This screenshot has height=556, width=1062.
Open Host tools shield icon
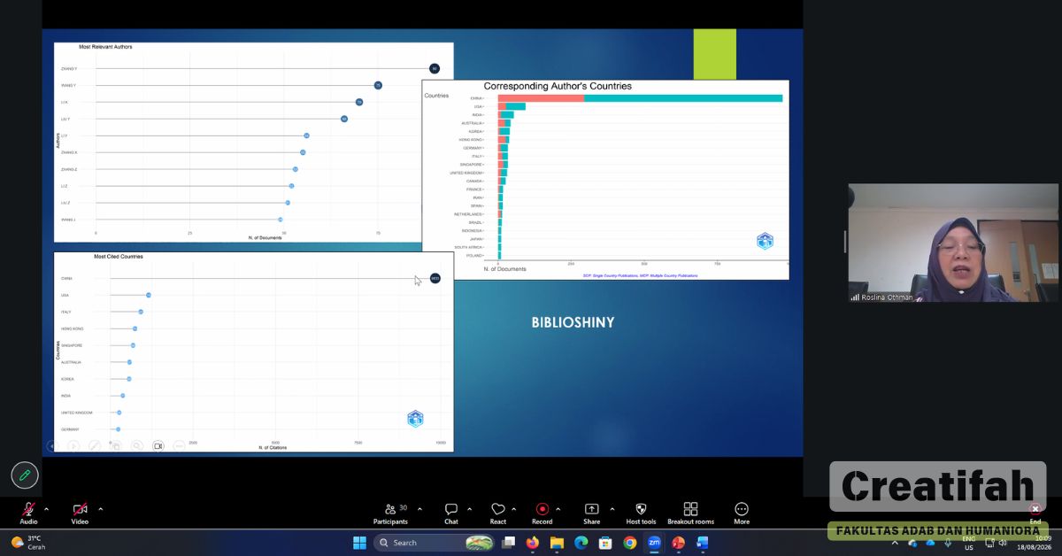(641, 513)
